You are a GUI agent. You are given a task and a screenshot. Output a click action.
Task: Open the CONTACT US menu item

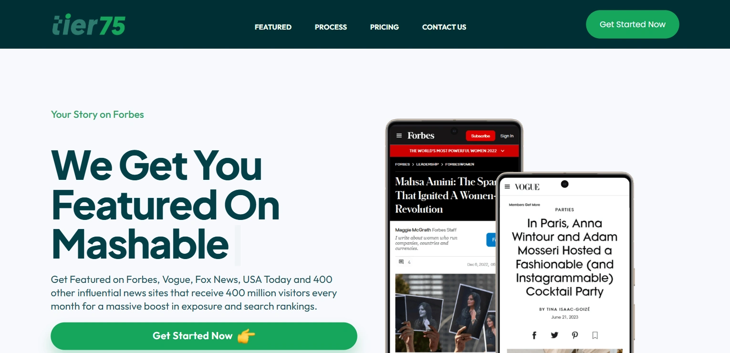pos(444,27)
